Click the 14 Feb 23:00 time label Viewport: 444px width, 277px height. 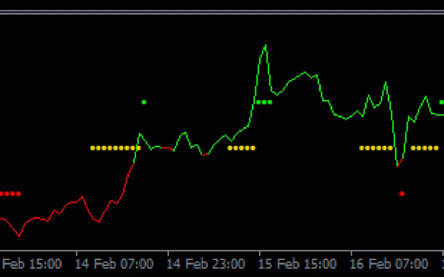[x=206, y=264]
